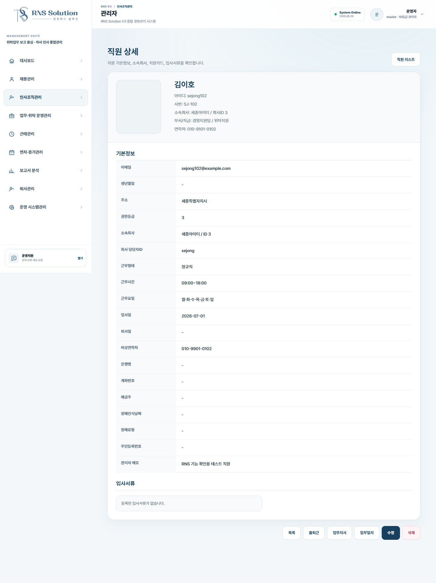Open the 업무·위탁 운영관리 menu
The width and height of the screenshot is (436, 583).
[46, 116]
